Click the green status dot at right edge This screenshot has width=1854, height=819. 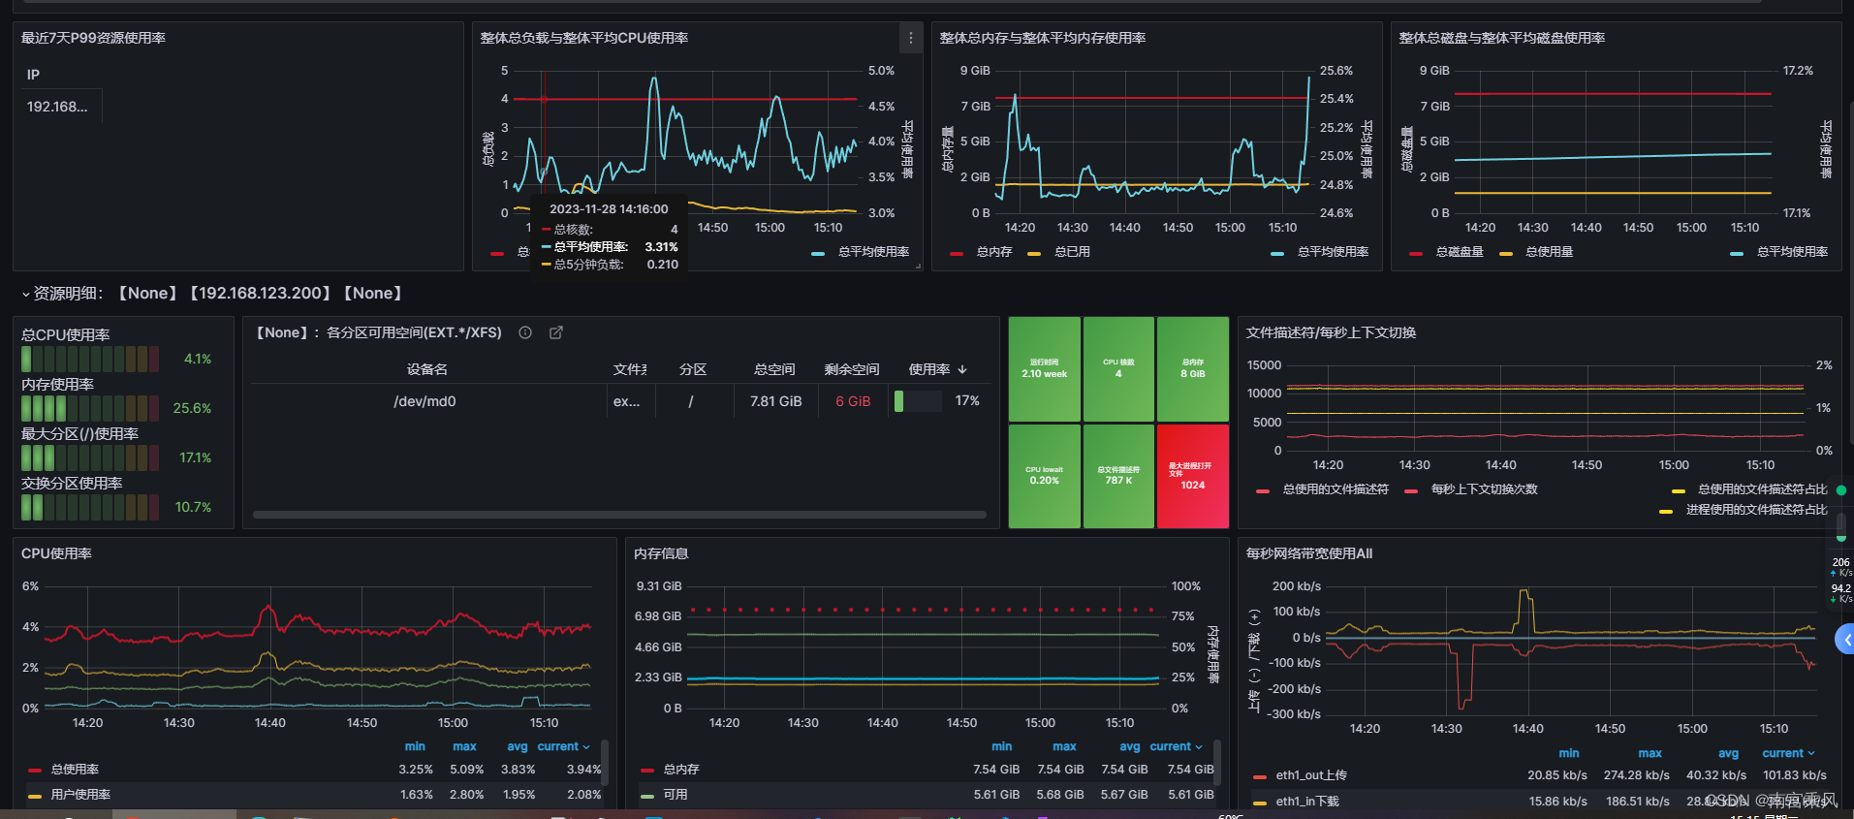(1841, 489)
